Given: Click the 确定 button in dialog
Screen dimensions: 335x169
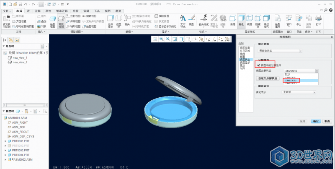Looking at the screenshot, I should 316,121.
